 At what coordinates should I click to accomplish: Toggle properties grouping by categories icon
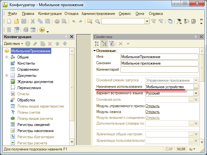click(104, 44)
